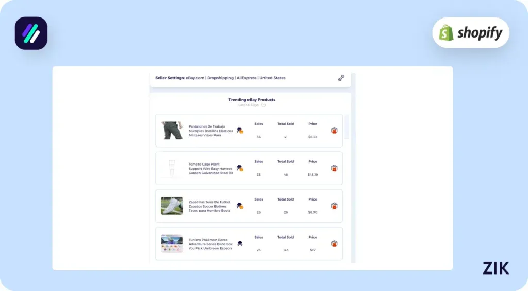This screenshot has width=528, height=291.
Task: Click the orange box icon for Zapatillas Tenis
Action: pyautogui.click(x=334, y=206)
